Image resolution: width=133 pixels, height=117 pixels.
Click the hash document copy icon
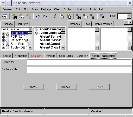[x=92, y=16]
